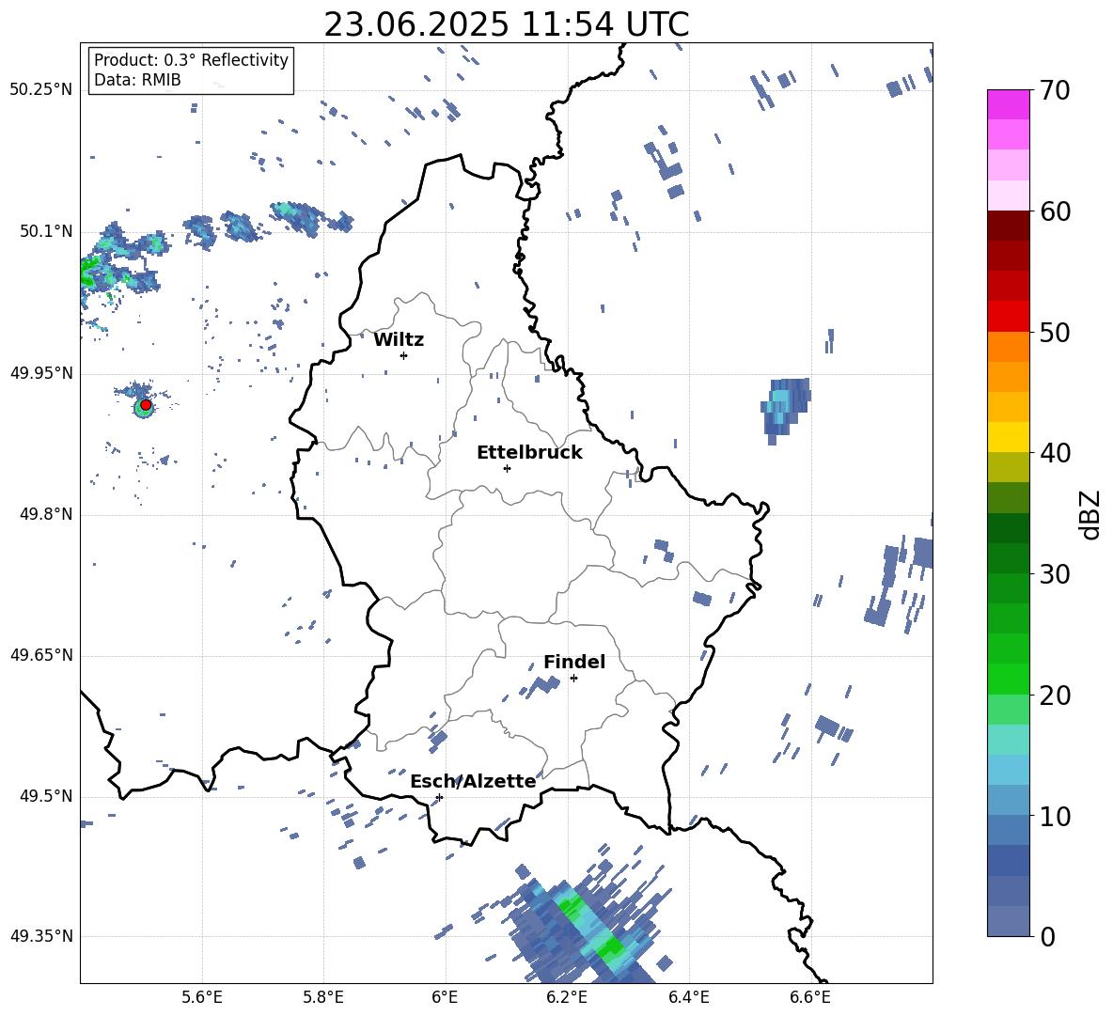Click the 50 tick on colorbar
Screen dimensions: 1113x1016
pos(1055,332)
